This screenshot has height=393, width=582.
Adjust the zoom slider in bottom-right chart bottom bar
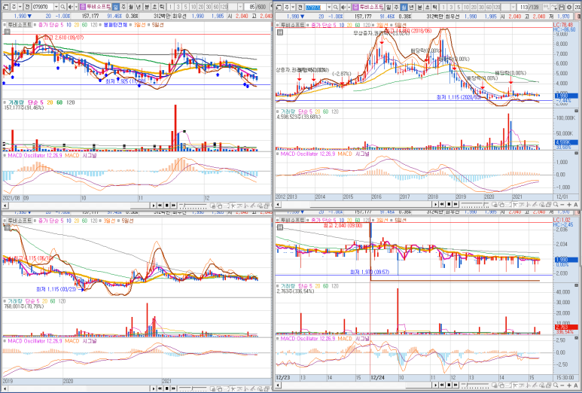click(x=475, y=385)
